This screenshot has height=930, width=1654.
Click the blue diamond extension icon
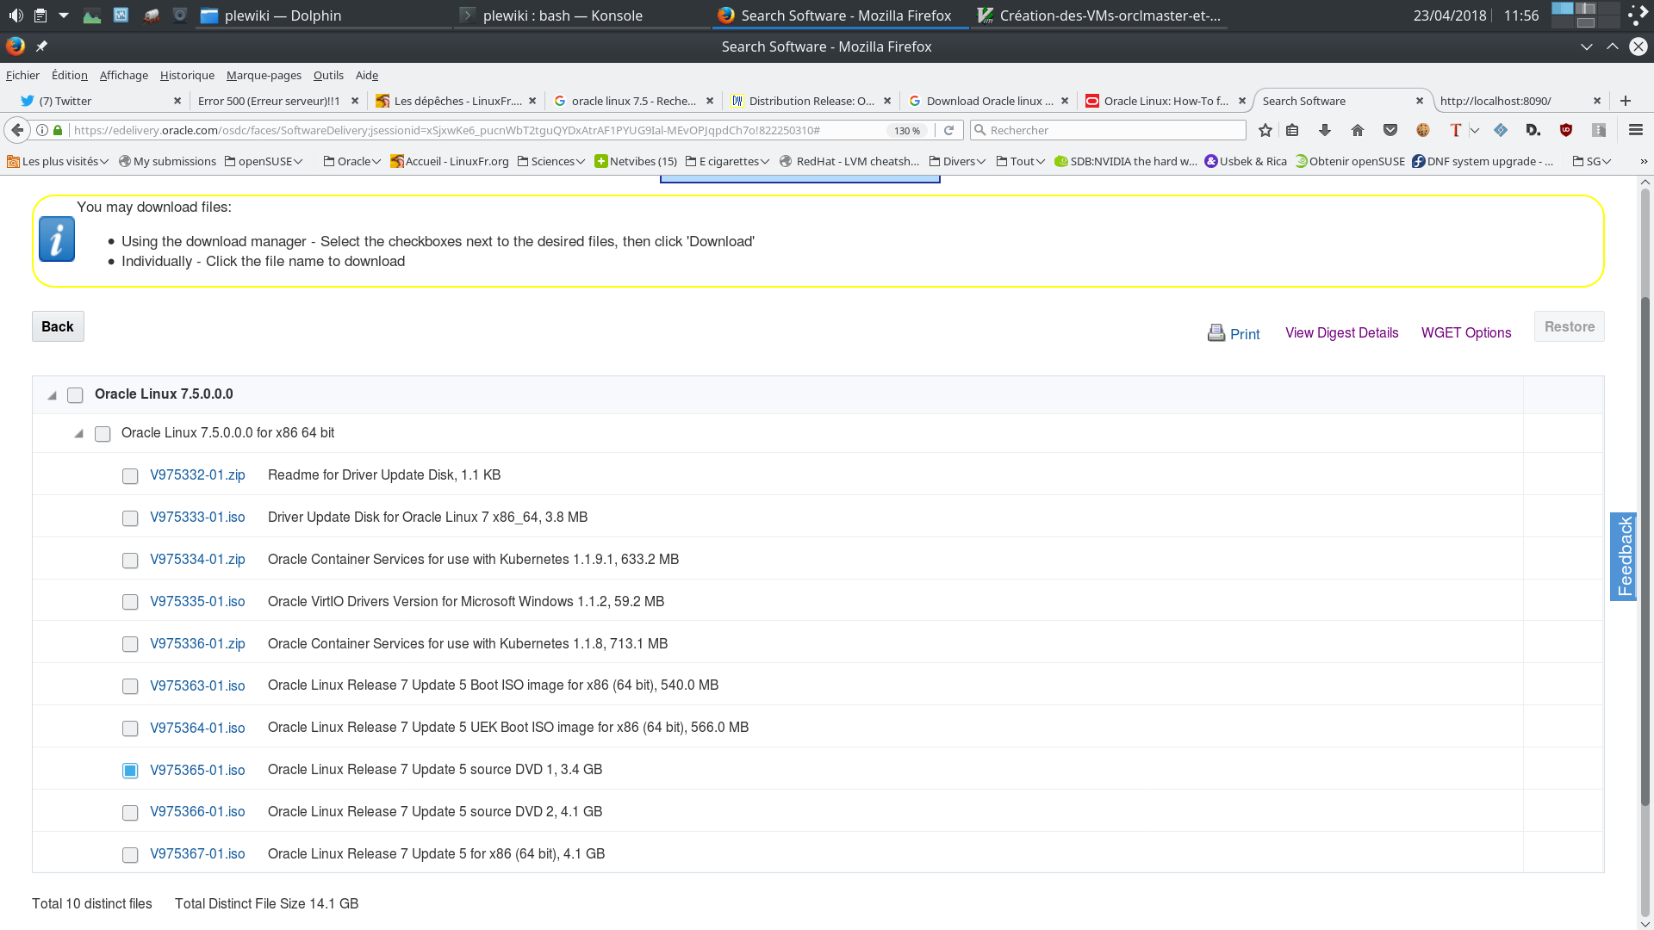1501,130
